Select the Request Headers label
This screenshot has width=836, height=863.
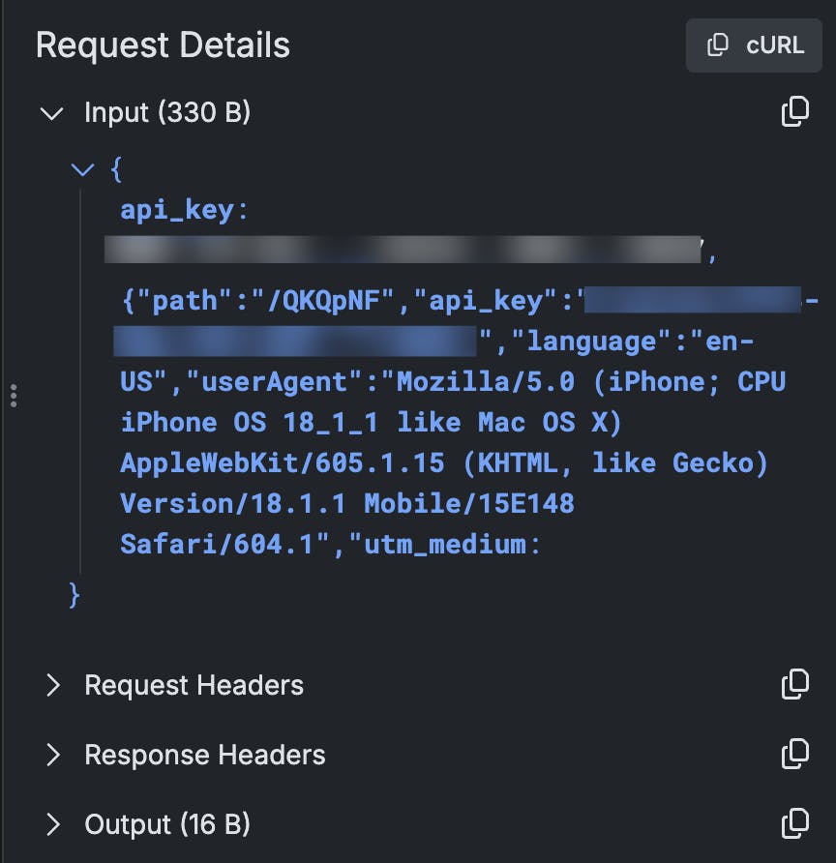pyautogui.click(x=194, y=685)
